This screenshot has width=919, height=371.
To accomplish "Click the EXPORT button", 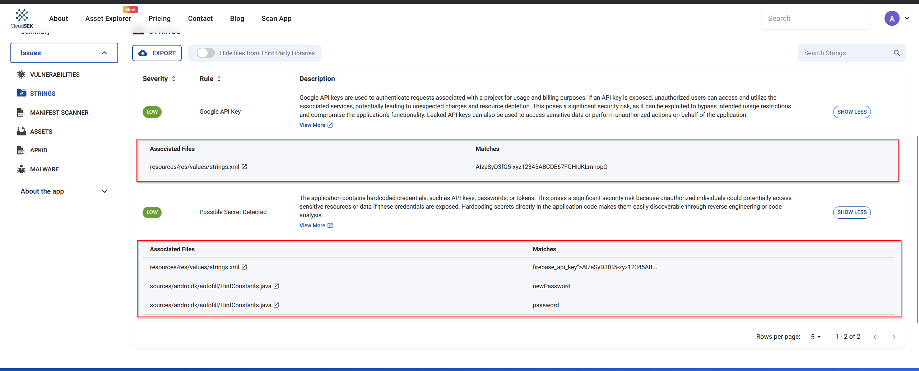I will (x=157, y=53).
